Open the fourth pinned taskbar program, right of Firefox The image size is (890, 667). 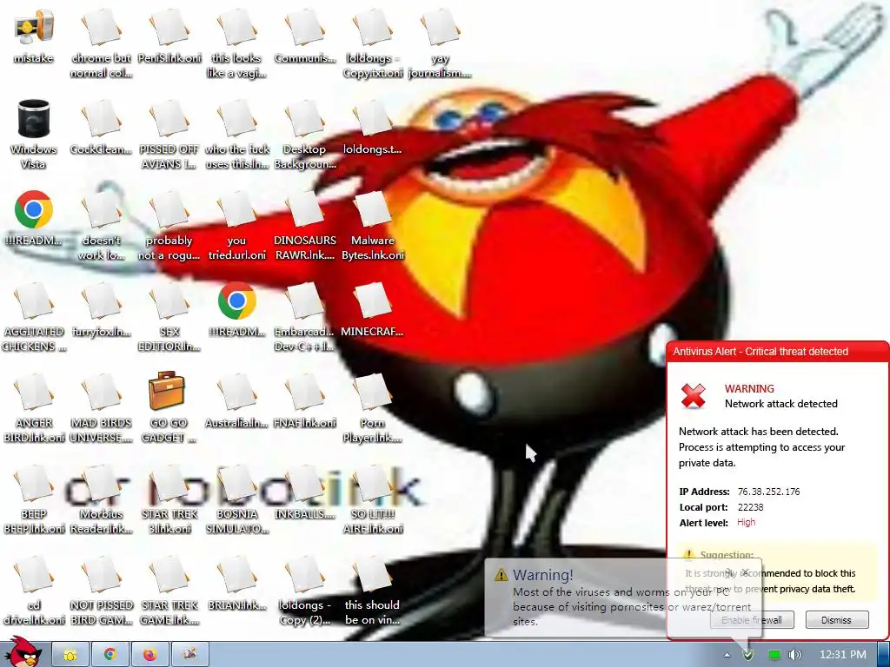(190, 655)
